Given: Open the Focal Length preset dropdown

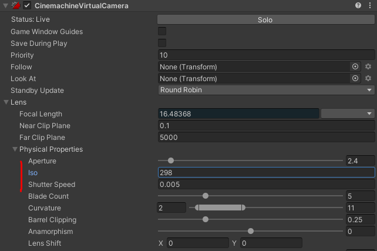Looking at the screenshot, I should (x=348, y=114).
